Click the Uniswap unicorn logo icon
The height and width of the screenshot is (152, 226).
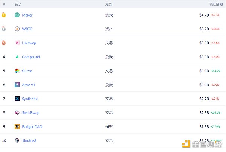(17, 43)
